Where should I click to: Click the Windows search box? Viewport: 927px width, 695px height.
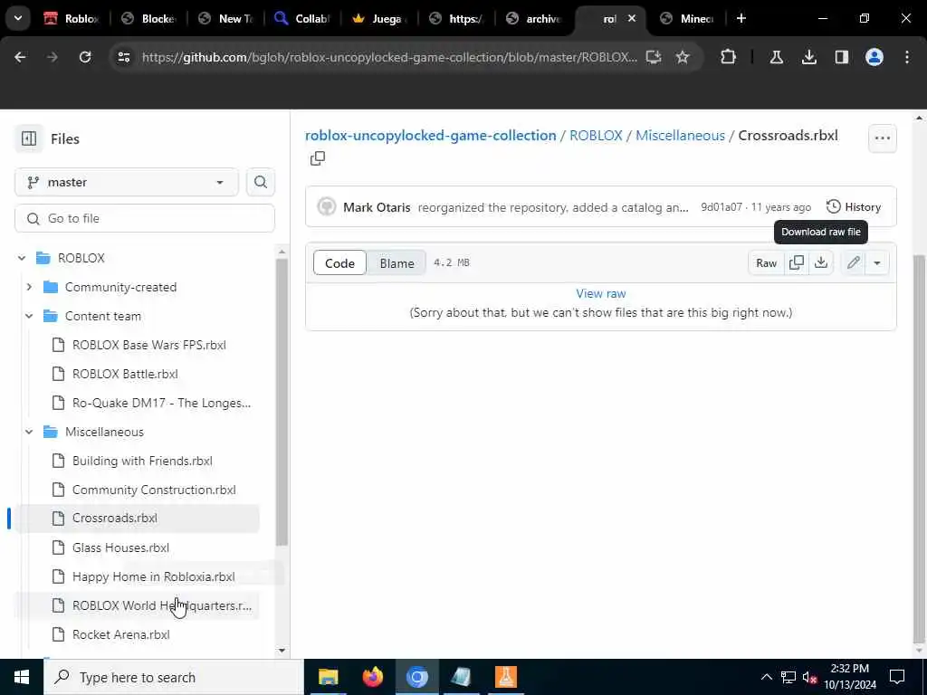(173, 677)
